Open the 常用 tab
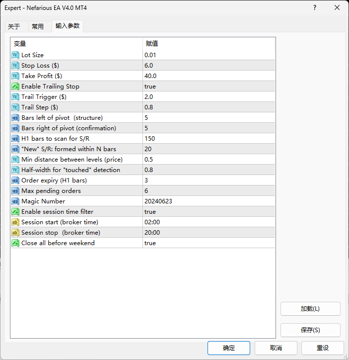The width and height of the screenshot is (349, 360). click(37, 26)
